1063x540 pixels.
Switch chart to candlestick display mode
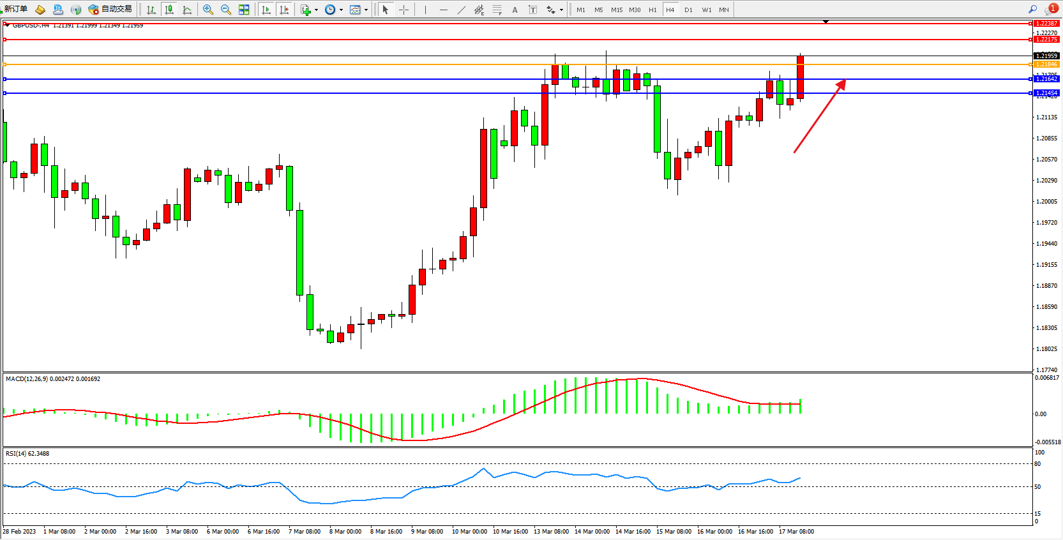coord(169,10)
